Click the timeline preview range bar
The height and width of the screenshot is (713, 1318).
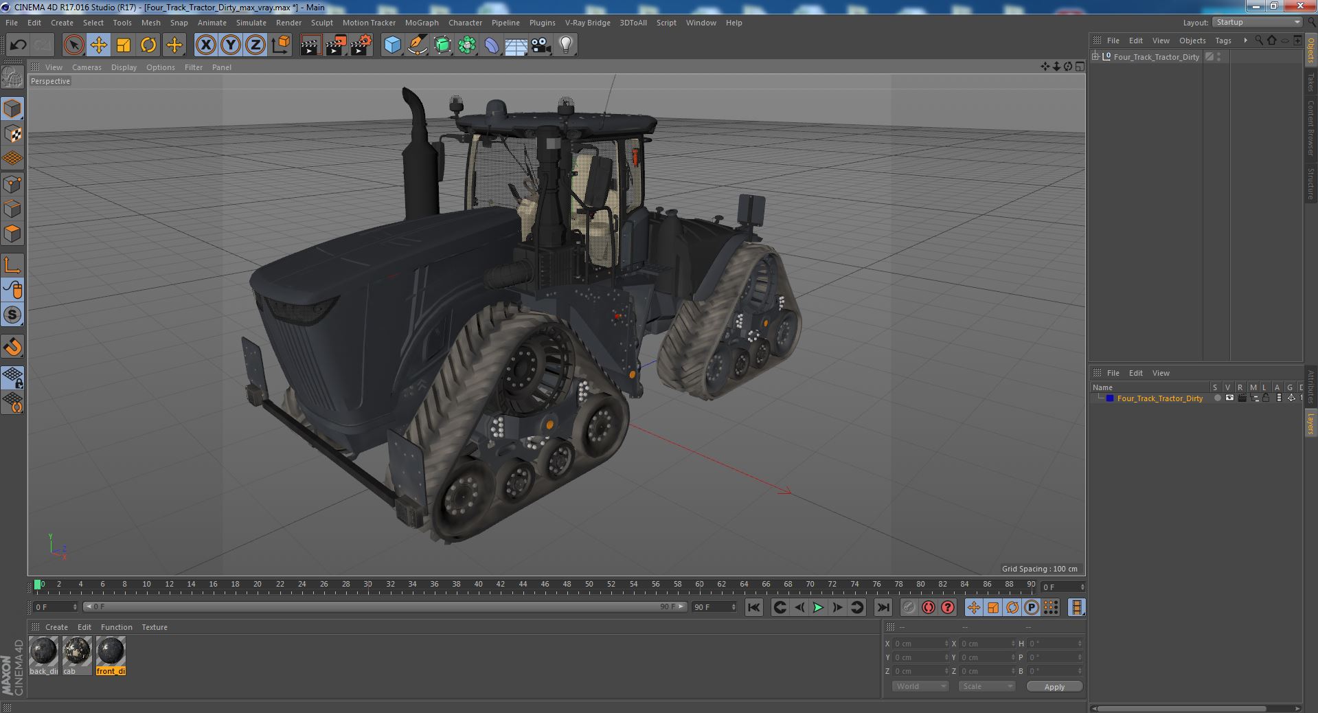(385, 607)
